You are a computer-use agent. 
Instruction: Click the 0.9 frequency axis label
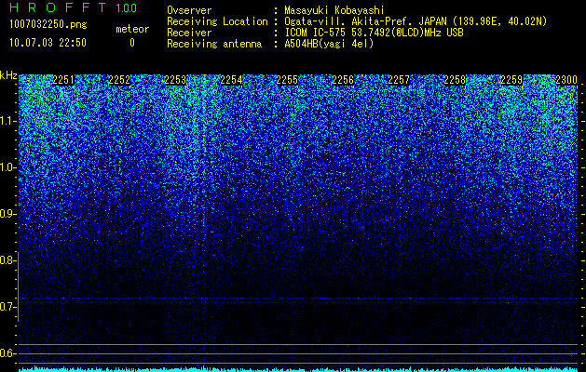pyautogui.click(x=7, y=214)
